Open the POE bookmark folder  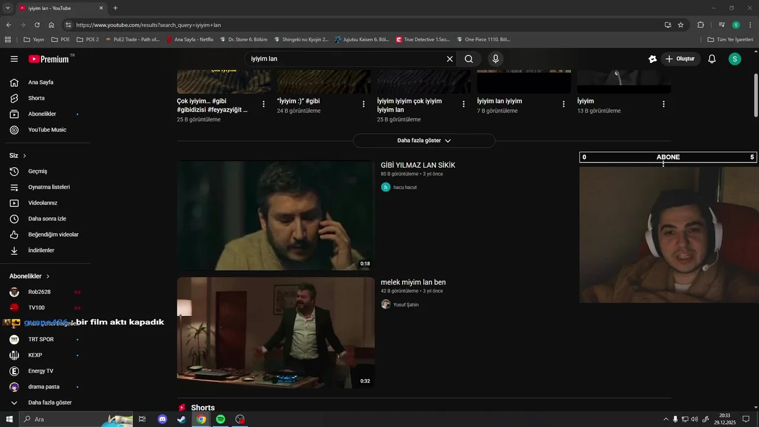[x=60, y=40]
